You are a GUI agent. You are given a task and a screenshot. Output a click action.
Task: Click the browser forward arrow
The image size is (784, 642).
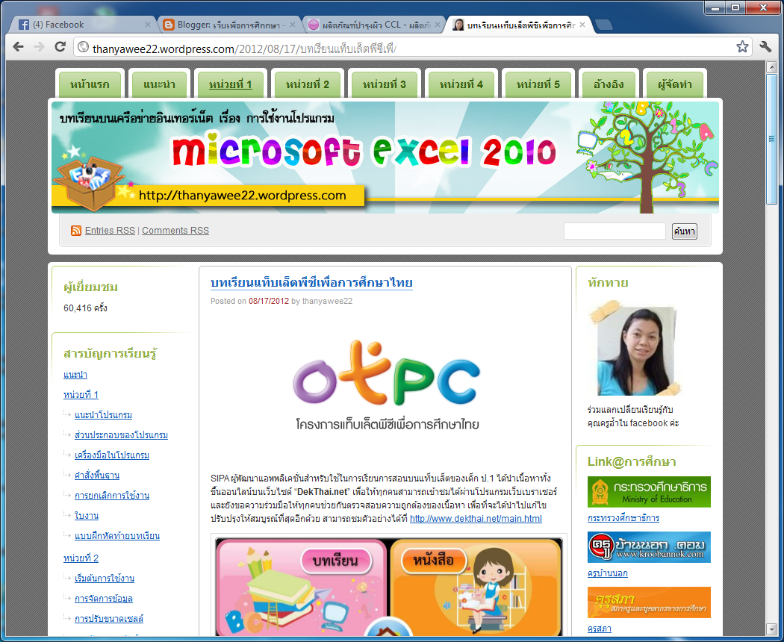(39, 47)
